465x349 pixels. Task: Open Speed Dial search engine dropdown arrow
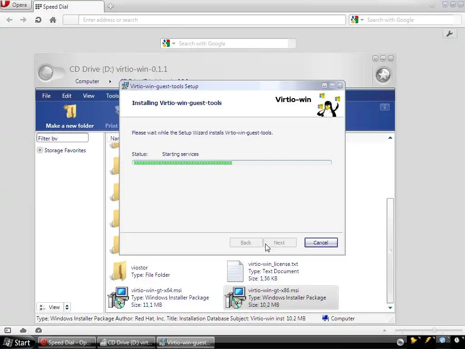click(x=173, y=44)
